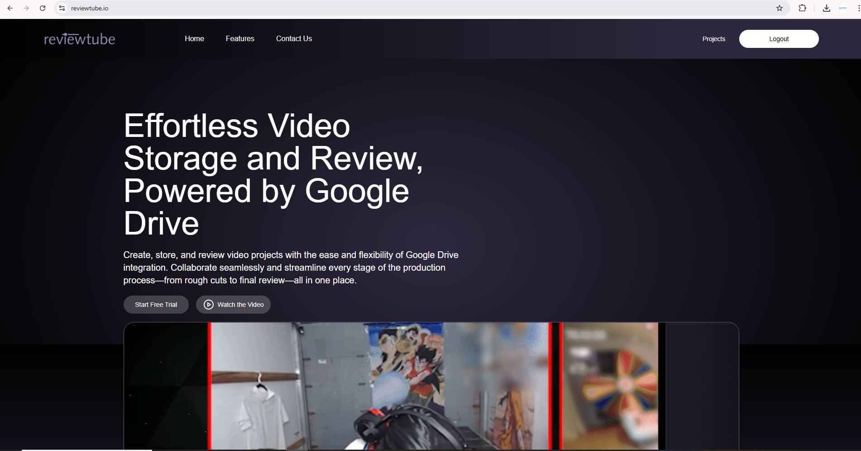Go to the Home nav item
Screen dimensions: 861x451
tap(194, 38)
